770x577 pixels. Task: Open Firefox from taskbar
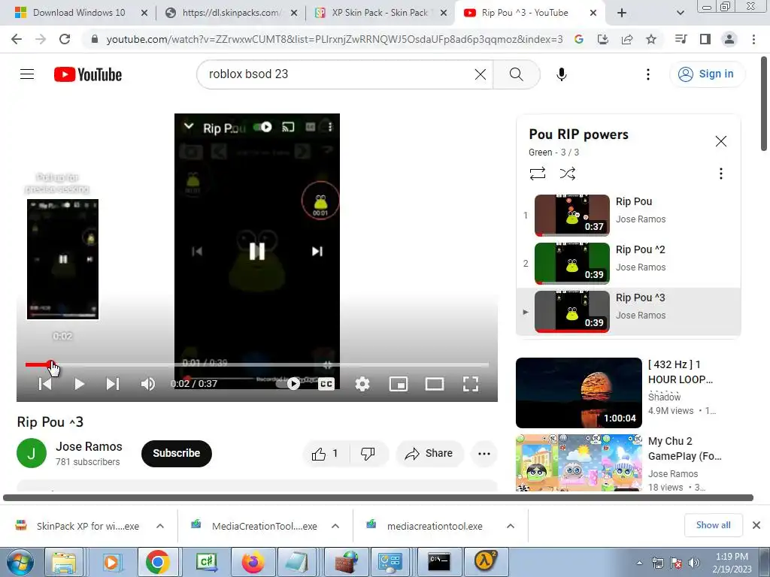tap(253, 562)
